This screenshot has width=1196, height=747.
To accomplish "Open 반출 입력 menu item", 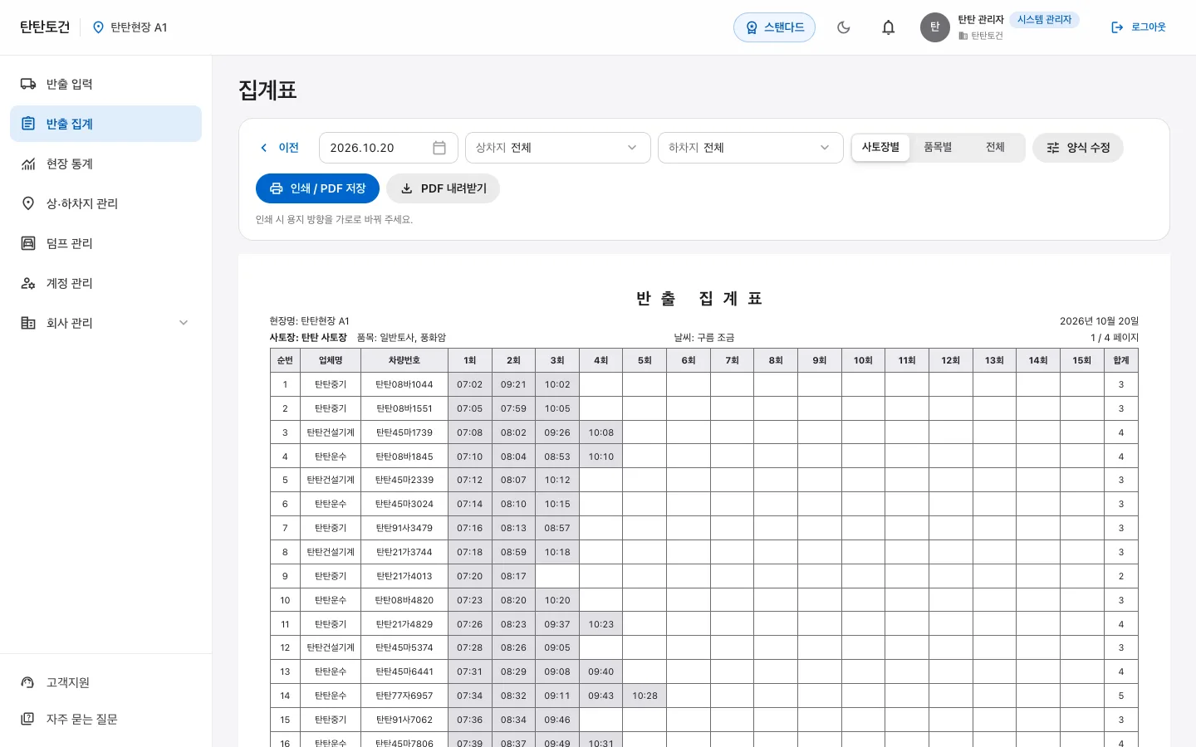I will (106, 84).
